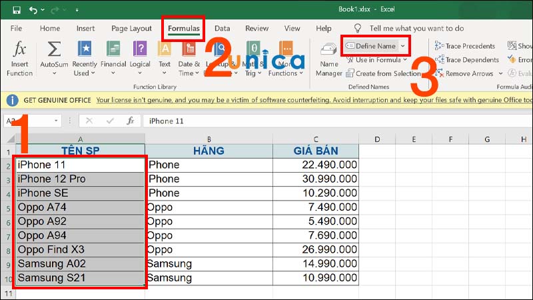The height and width of the screenshot is (300, 533).
Task: Switch to the Data tab
Action: pos(223,28)
